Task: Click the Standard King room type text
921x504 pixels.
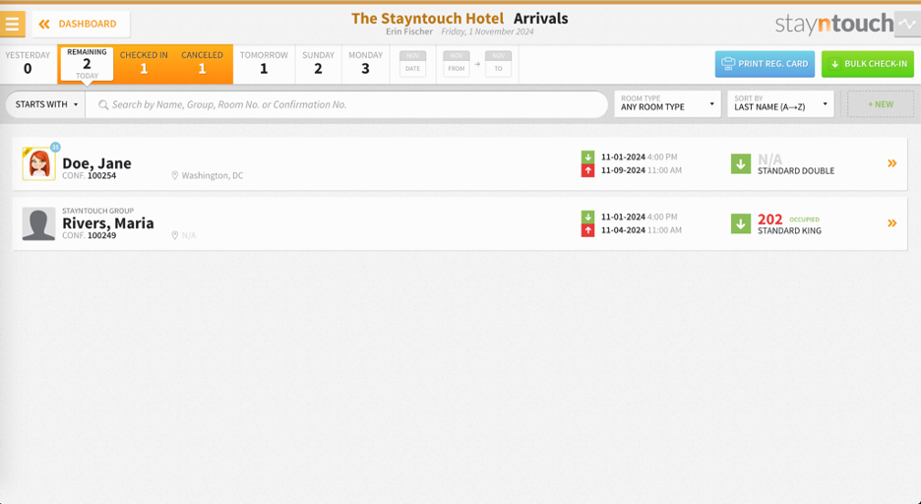Action: (789, 231)
